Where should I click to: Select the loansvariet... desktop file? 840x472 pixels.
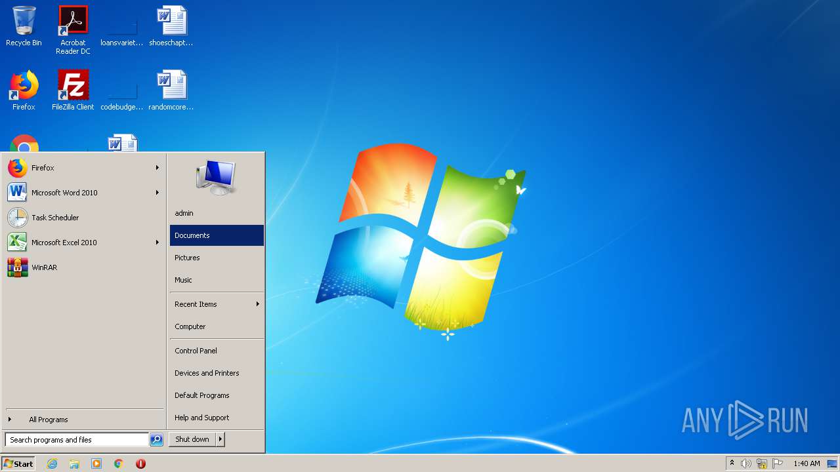coord(122,26)
